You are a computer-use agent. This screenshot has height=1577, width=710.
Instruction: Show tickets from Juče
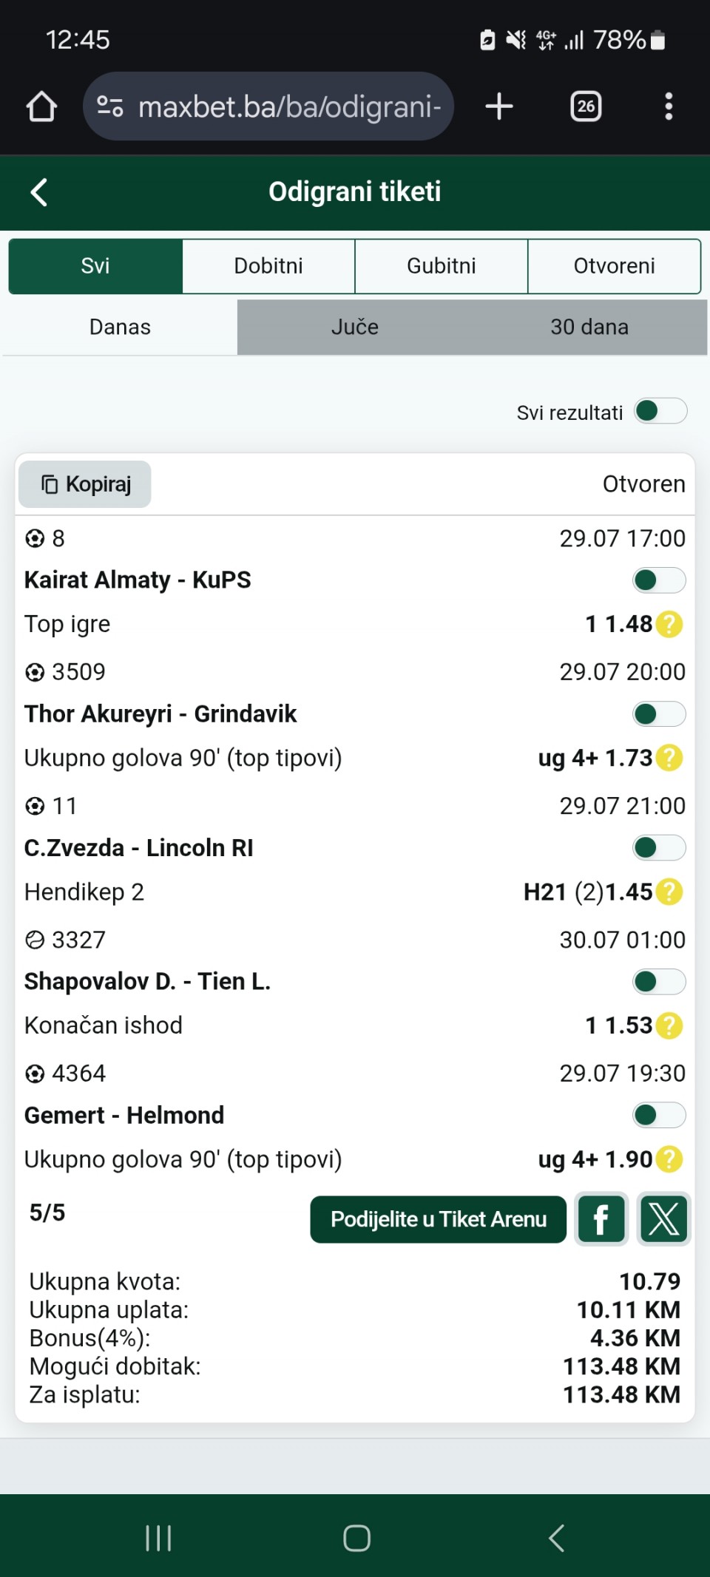(x=355, y=328)
